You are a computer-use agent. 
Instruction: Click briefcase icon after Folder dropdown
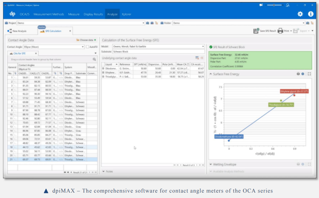click(308, 23)
